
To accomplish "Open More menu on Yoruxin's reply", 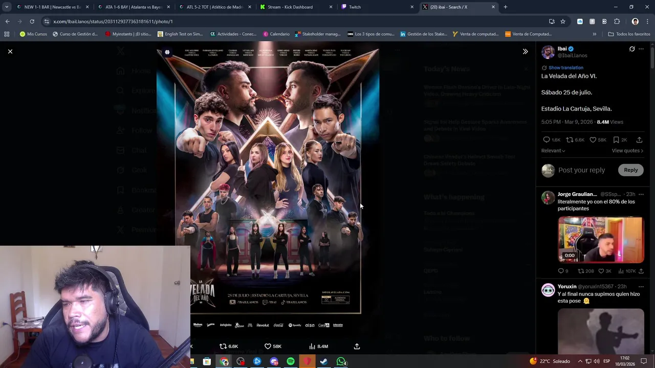I will pyautogui.click(x=641, y=286).
